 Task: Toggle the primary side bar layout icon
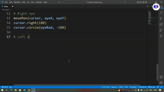tap(138, 2)
